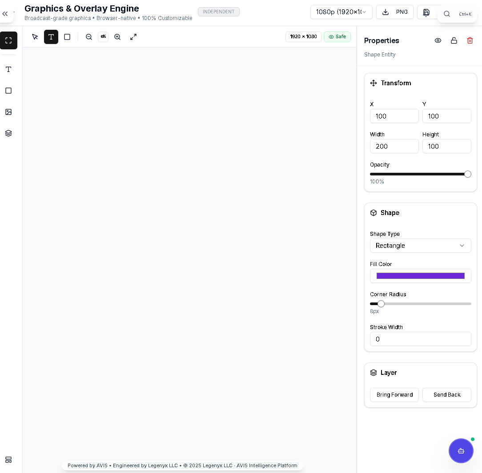
Task: Click the Stroke Width input field
Action: point(420,339)
